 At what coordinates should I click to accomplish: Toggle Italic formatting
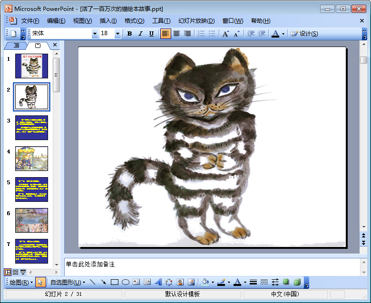[x=140, y=34]
